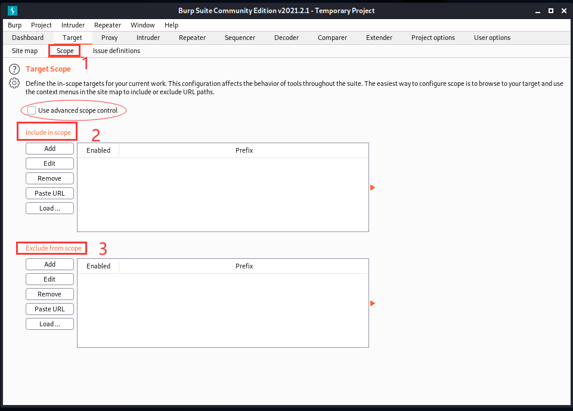573x411 pixels.
Task: Click Add under Exclude from scope
Action: click(49, 264)
